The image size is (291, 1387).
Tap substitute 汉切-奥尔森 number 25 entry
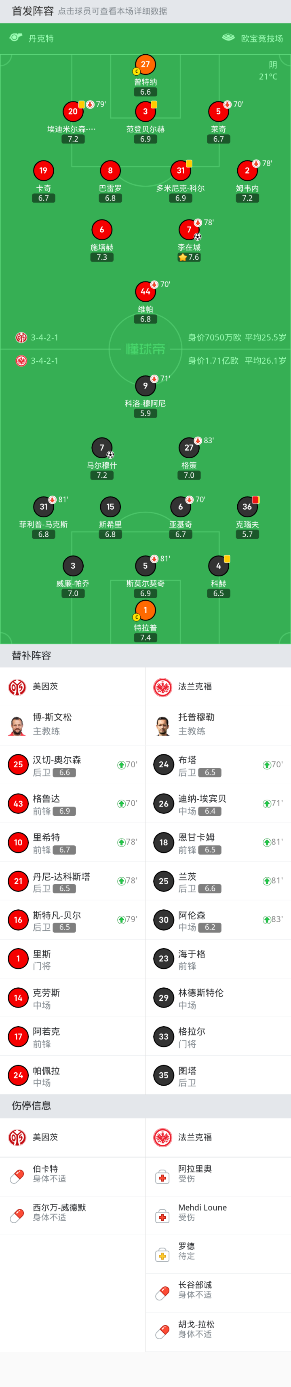[x=73, y=764]
